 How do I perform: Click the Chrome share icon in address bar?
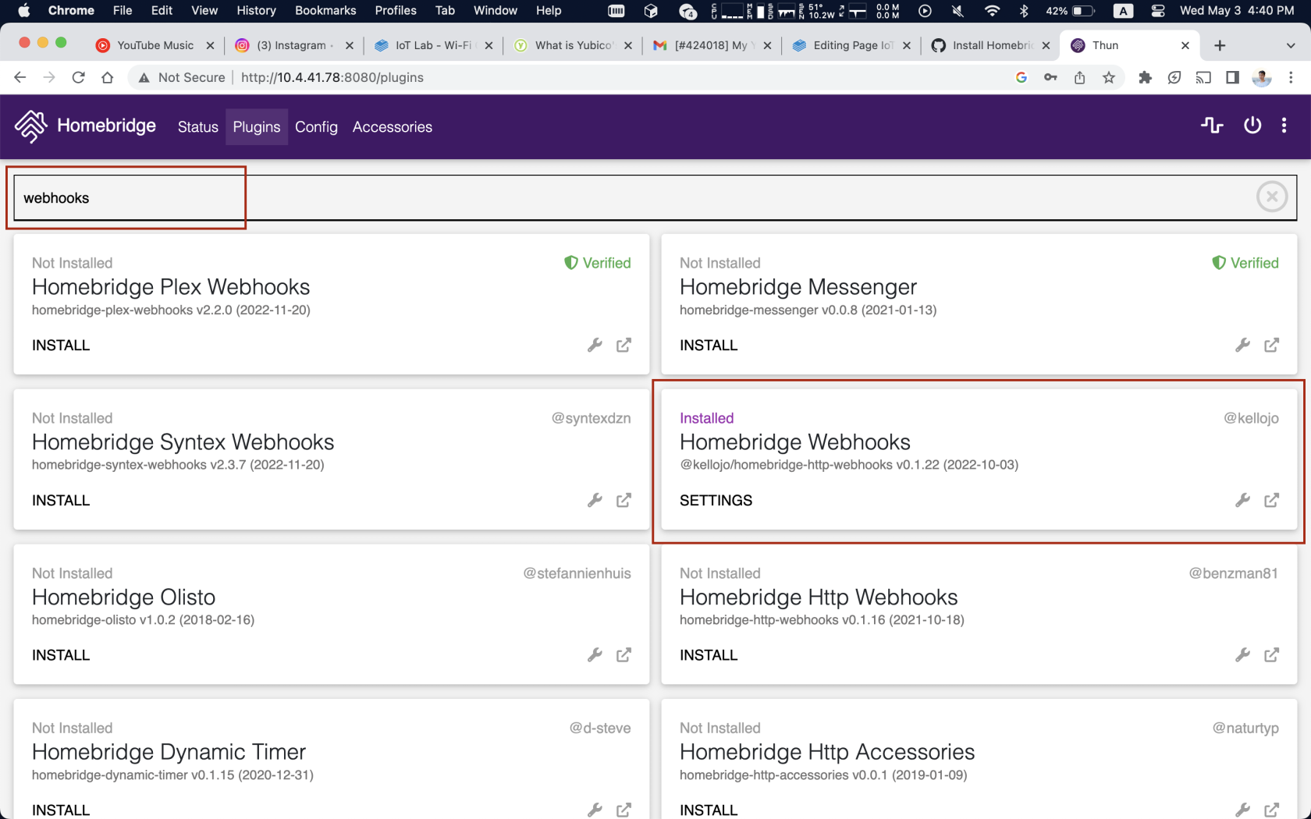pyautogui.click(x=1080, y=77)
